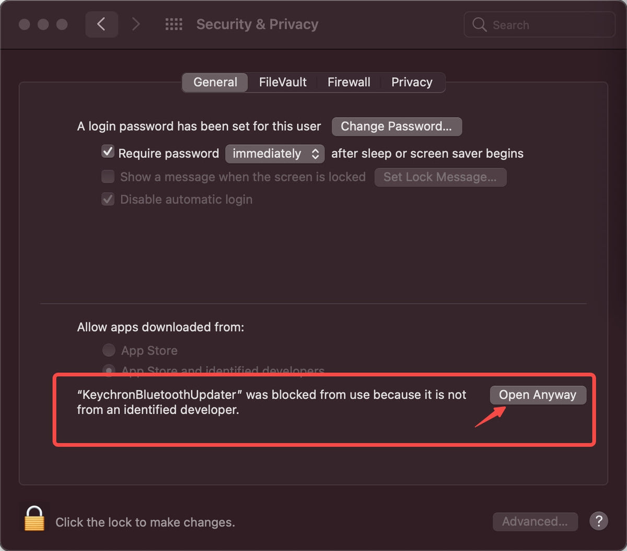This screenshot has height=551, width=627.
Task: Click the lock icon to make changes
Action: pyautogui.click(x=34, y=519)
